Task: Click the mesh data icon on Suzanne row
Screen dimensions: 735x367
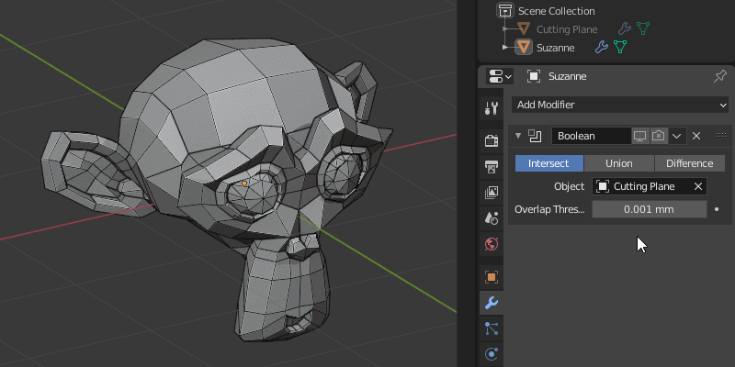Action: [x=620, y=47]
